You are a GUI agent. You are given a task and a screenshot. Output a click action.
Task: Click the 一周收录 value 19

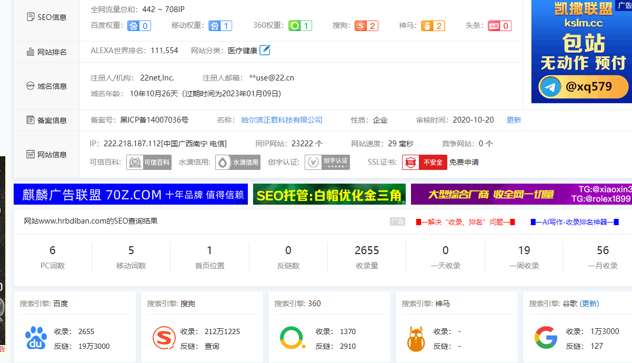coord(524,250)
